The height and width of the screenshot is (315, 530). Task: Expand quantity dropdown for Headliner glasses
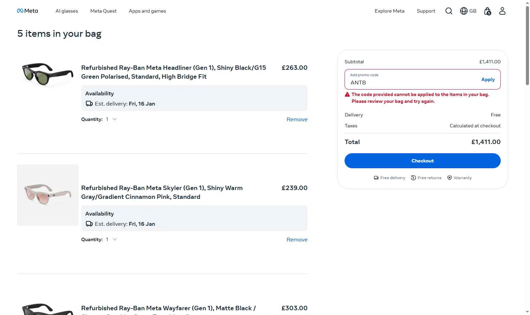click(111, 119)
